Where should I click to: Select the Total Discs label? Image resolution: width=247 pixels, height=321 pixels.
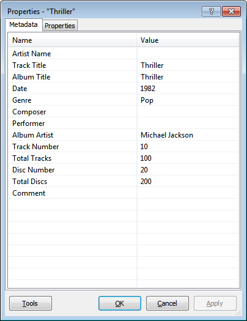pyautogui.click(x=30, y=182)
